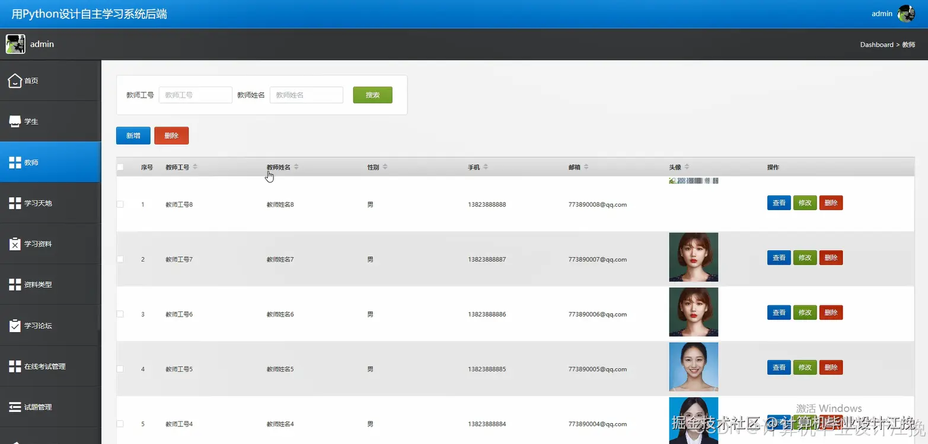
Task: Click avatar photo of 教师姓名7
Action: click(x=693, y=257)
